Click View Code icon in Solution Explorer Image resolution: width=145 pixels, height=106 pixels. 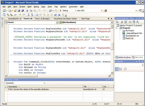click(130, 22)
